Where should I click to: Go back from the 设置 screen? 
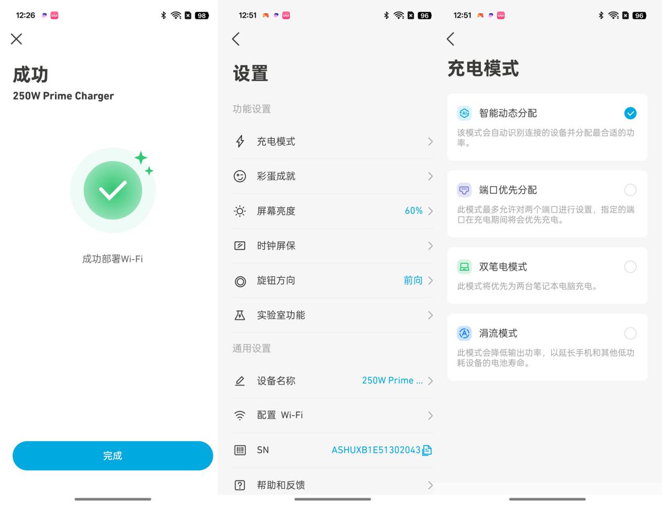[x=236, y=39]
